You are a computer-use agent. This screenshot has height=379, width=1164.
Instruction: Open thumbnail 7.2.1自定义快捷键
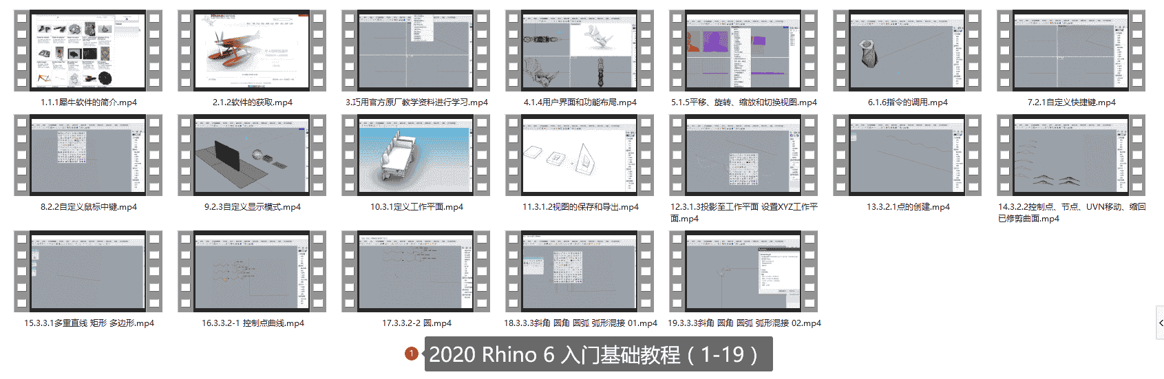click(1071, 50)
